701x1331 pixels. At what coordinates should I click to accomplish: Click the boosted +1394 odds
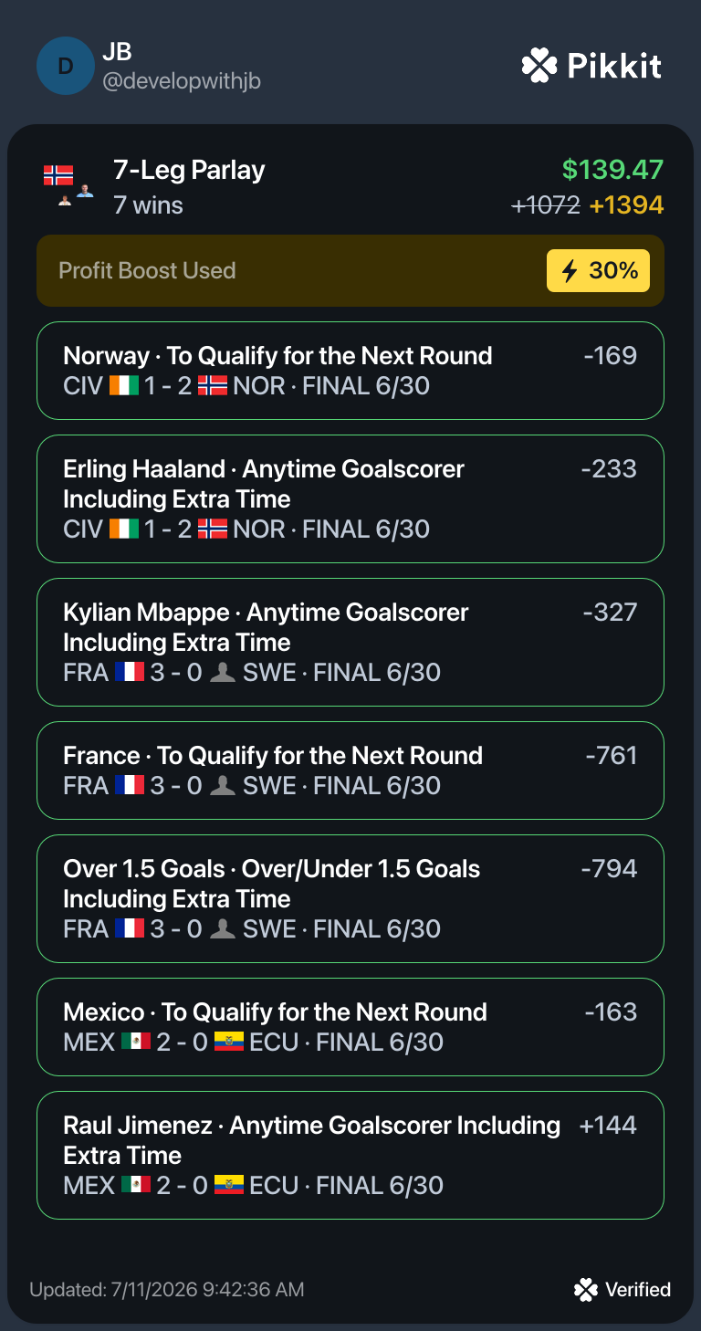click(626, 205)
